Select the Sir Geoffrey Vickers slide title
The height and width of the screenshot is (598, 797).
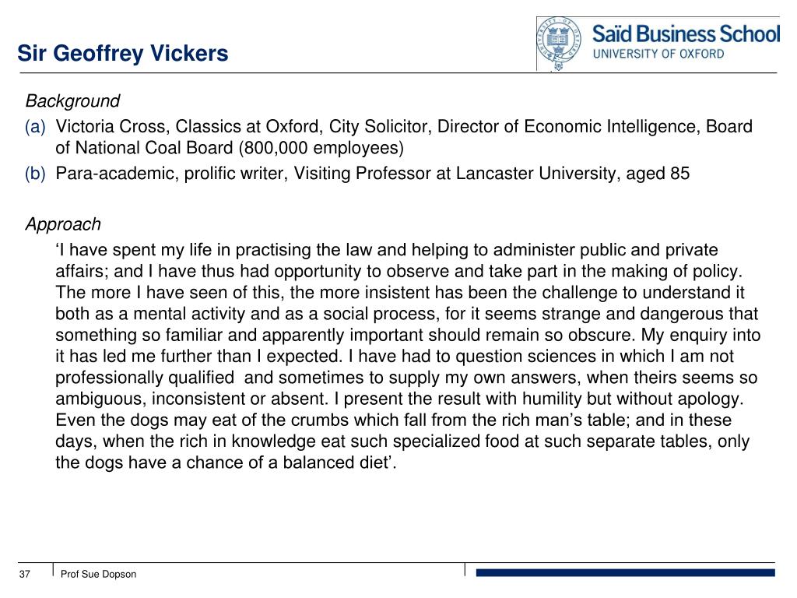tap(122, 54)
